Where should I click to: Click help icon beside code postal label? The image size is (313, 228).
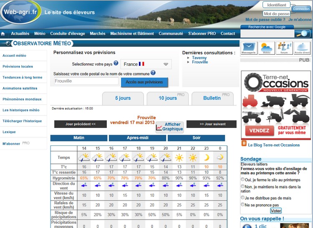(x=153, y=73)
